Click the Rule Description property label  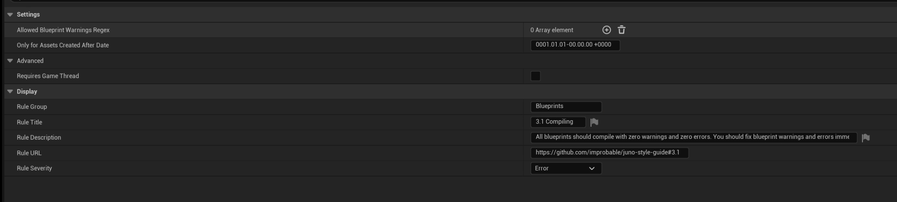[x=39, y=138]
